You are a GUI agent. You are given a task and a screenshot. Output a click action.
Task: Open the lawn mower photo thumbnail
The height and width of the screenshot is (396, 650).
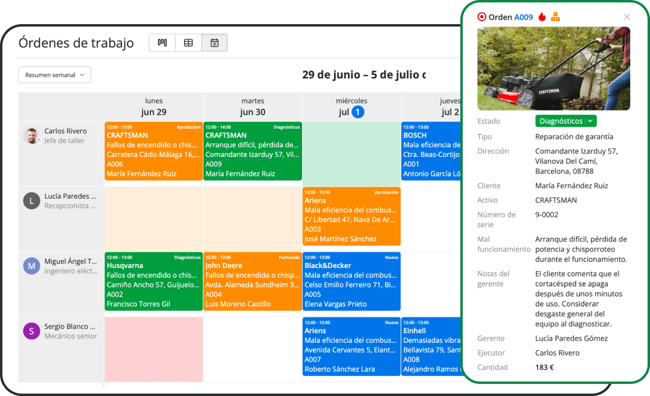pyautogui.click(x=554, y=68)
